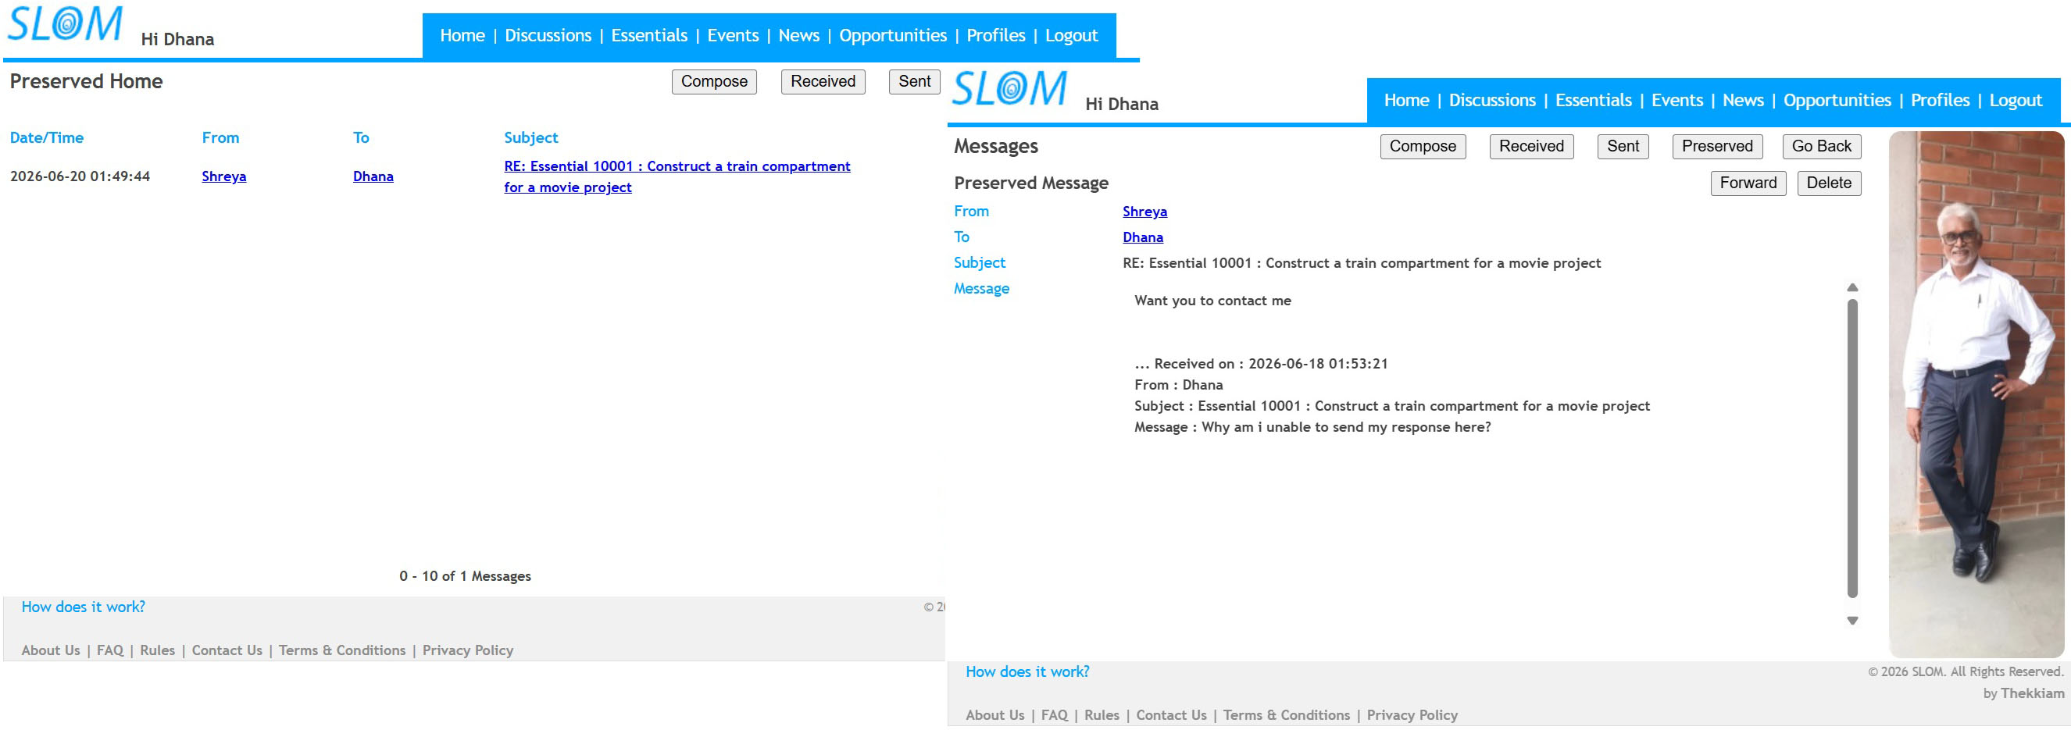
Task: Click Received button on Messages page
Action: [x=1531, y=147]
